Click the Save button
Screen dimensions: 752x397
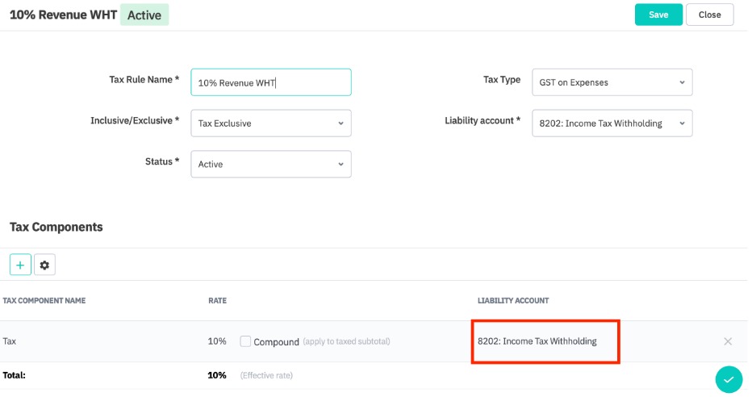click(x=658, y=15)
